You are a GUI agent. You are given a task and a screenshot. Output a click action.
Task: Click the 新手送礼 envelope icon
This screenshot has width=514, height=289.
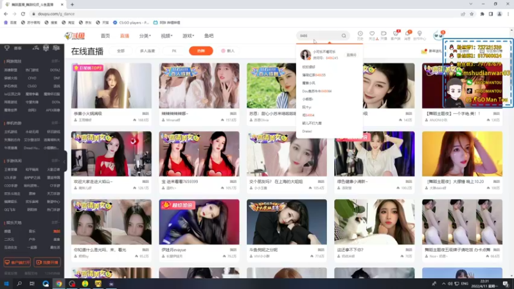(x=424, y=51)
